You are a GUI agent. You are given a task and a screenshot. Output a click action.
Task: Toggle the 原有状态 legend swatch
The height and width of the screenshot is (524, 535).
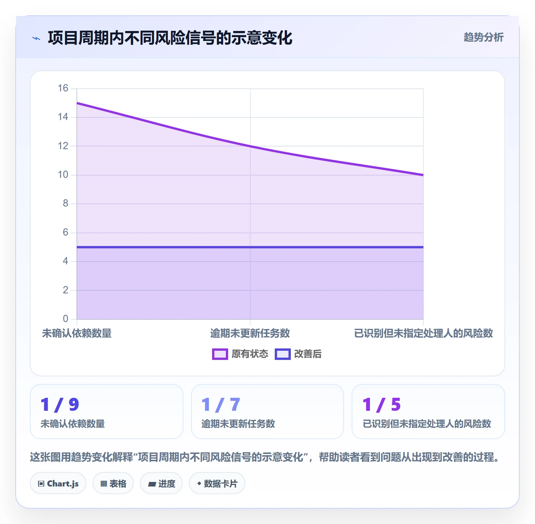tap(220, 354)
